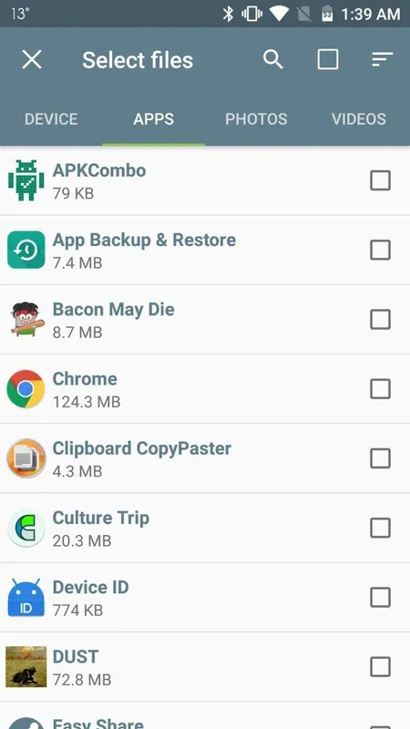Tap the Clipboard CopyPaster icon
The width and height of the screenshot is (410, 729).
pos(26,458)
